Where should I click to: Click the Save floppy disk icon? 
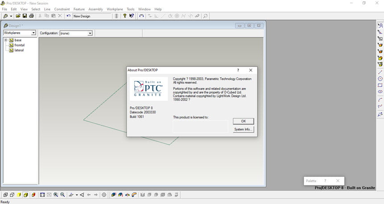[25, 16]
